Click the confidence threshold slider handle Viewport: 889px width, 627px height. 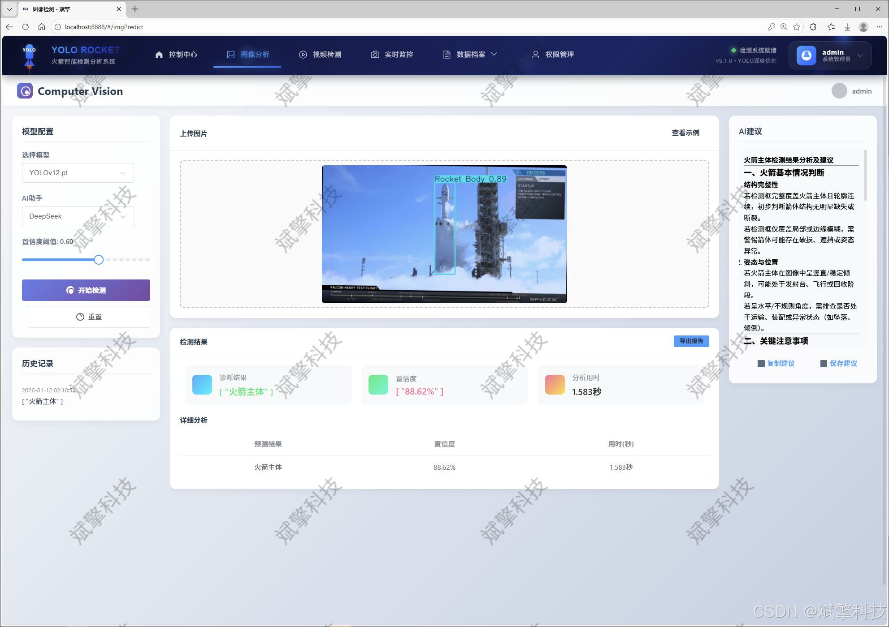99,260
